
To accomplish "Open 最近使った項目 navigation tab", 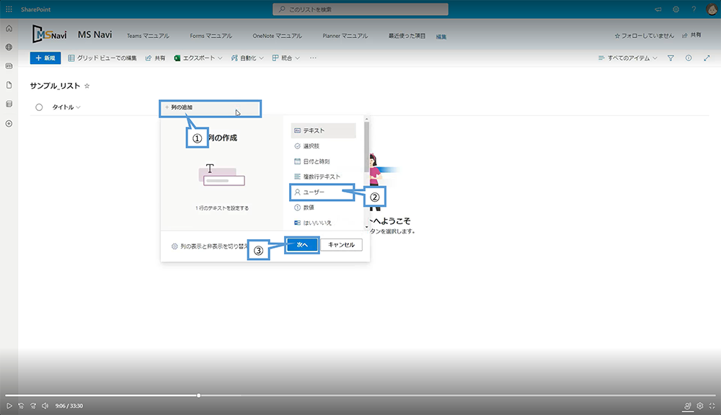I will pos(407,36).
